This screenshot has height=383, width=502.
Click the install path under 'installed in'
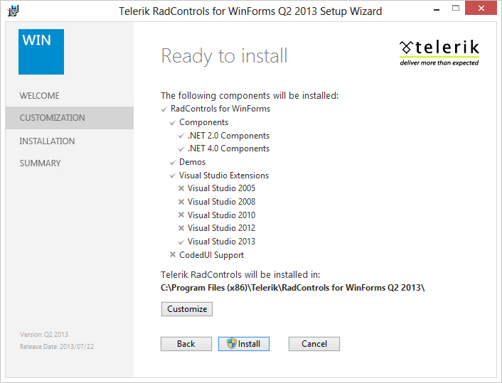pos(293,288)
